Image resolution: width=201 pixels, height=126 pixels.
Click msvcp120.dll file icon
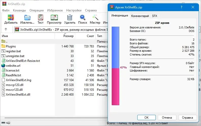pyautogui.click(x=3, y=85)
